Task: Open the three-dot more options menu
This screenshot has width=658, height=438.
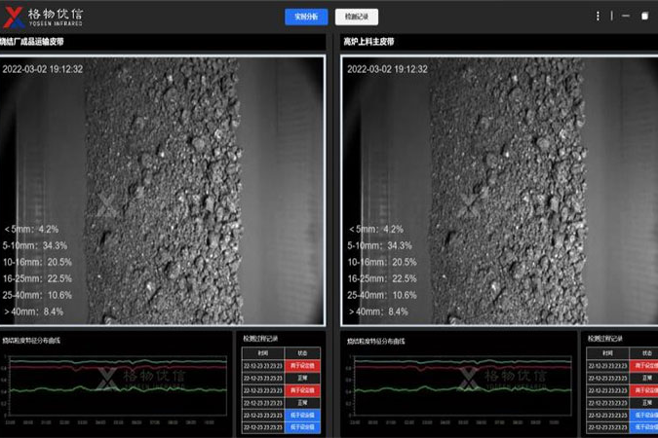Action: coord(598,17)
